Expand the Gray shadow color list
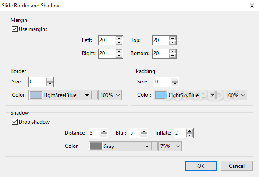259x177 pixels. [x=147, y=146]
